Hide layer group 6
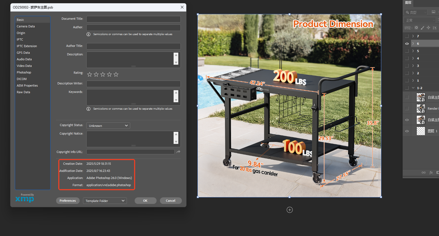 coord(407,44)
